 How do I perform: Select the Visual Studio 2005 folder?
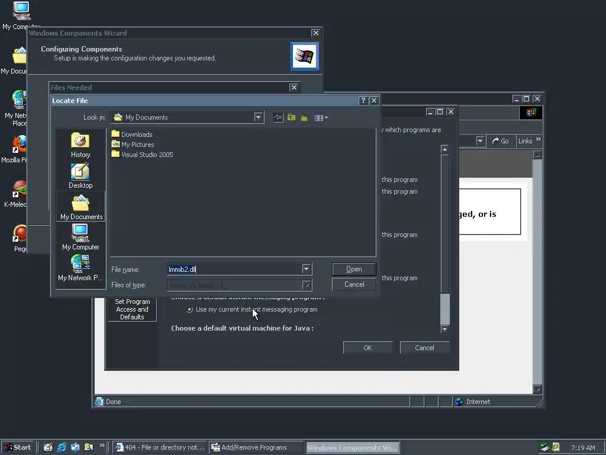(142, 155)
